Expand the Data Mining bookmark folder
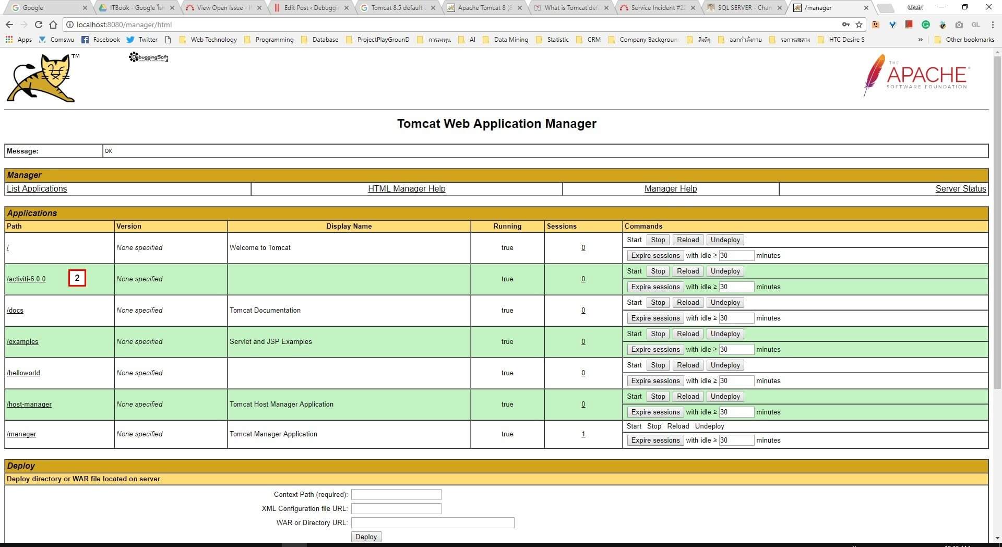This screenshot has height=547, width=1002. [505, 40]
